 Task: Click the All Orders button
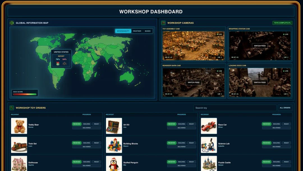click(x=285, y=108)
